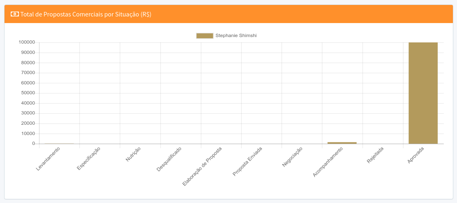Toggle the Stephanie Shimshi legend label
This screenshot has width=457, height=203.
pyautogui.click(x=236, y=36)
